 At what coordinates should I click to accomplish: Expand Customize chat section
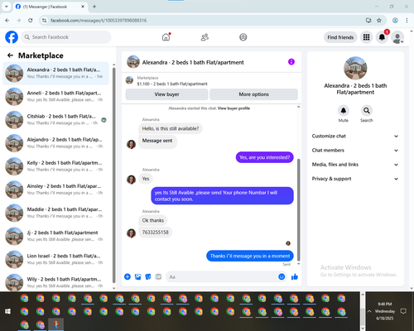coord(355,136)
